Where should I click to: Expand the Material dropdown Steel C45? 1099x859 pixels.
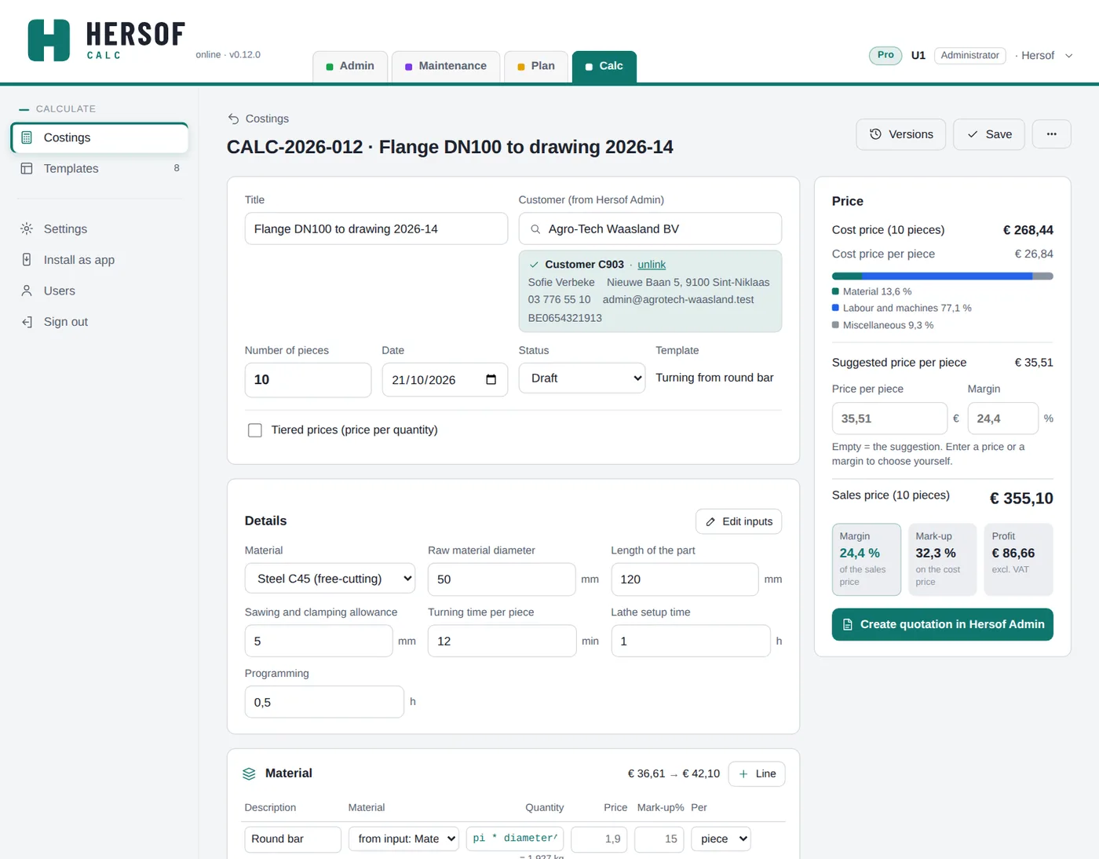(x=330, y=579)
